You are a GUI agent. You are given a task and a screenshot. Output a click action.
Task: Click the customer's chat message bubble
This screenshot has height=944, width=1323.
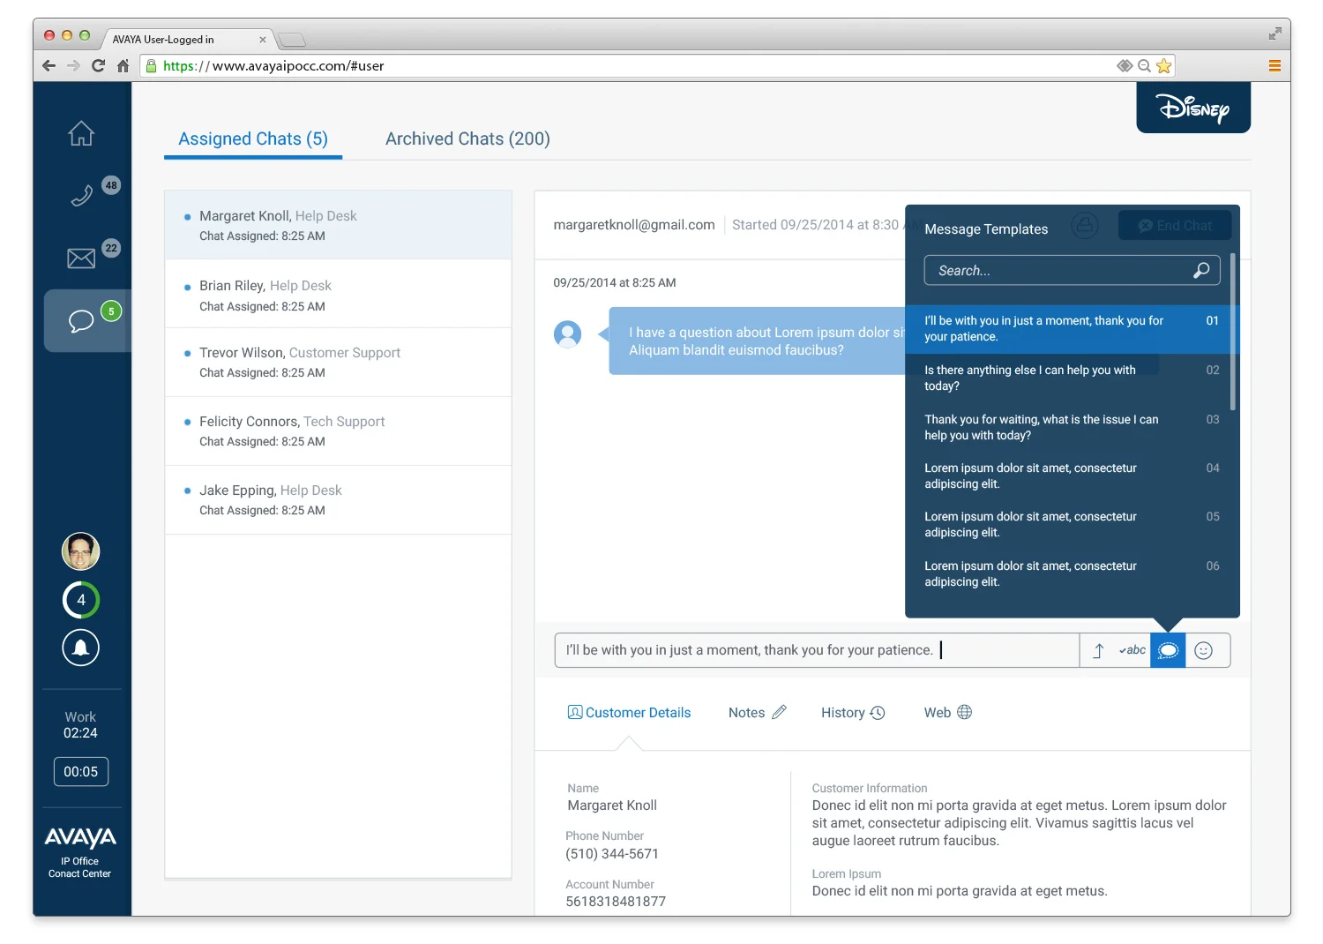758,341
